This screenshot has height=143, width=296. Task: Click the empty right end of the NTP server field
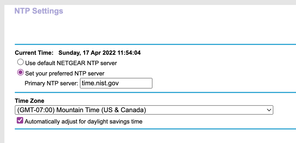142,83
